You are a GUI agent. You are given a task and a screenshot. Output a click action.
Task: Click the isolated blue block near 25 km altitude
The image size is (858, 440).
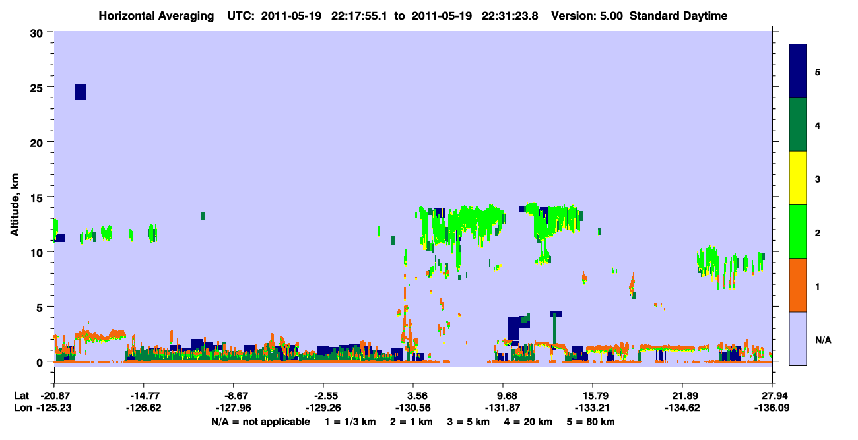click(80, 92)
